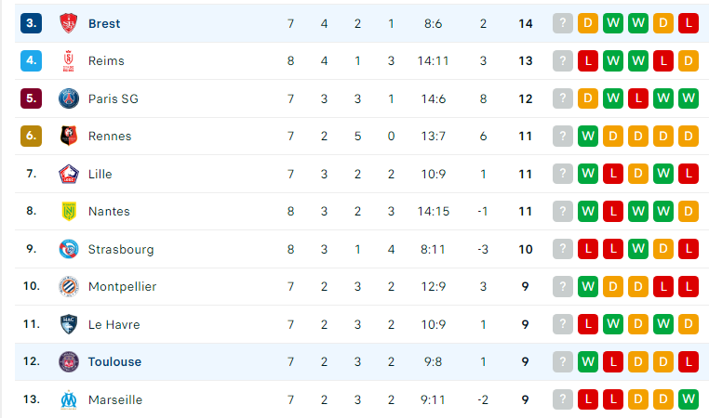Click Marseille's green W result badge
This screenshot has width=709, height=418.
tap(689, 399)
